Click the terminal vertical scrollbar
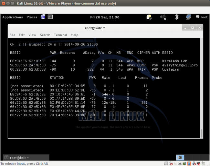This screenshot has width=210, height=166. [201, 132]
